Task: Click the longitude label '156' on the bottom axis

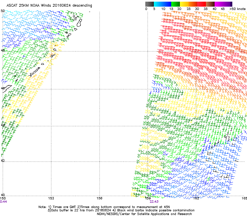Action: point(99,198)
